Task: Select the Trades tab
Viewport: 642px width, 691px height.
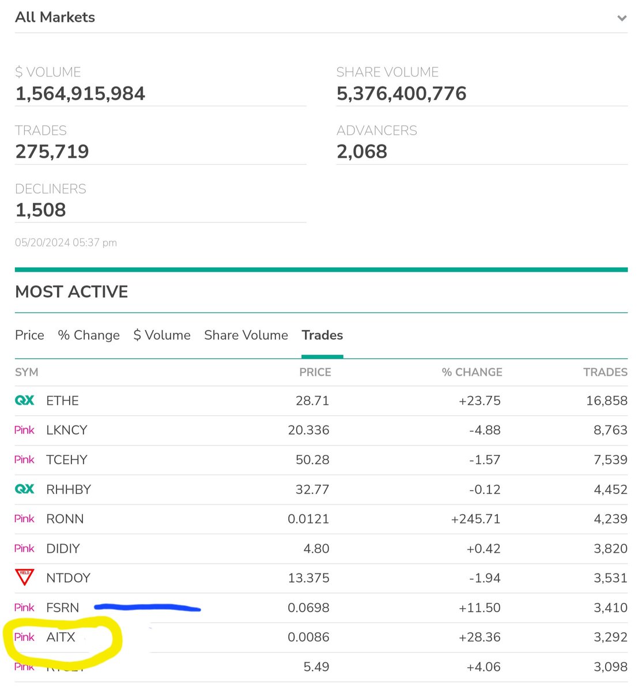Action: 322,335
